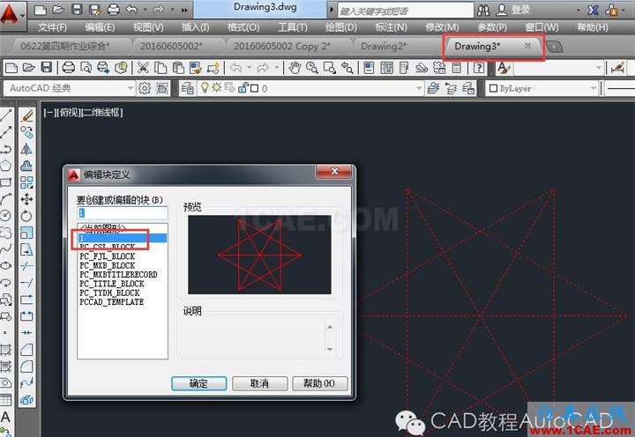635x437 pixels.
Task: Select the Spline draw tool
Action: 5,249
